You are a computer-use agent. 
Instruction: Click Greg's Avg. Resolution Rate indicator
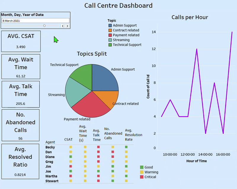coord(126,161)
